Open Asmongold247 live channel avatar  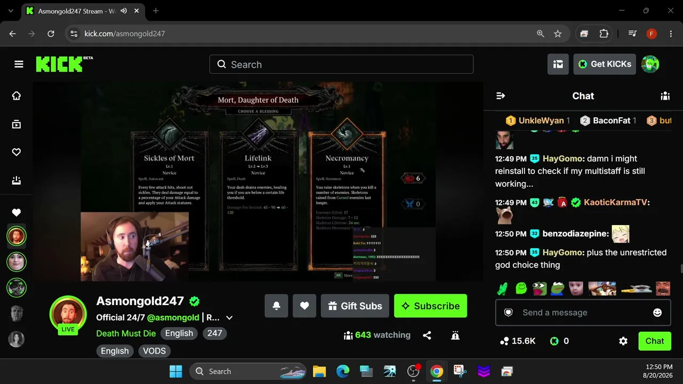coord(68,314)
